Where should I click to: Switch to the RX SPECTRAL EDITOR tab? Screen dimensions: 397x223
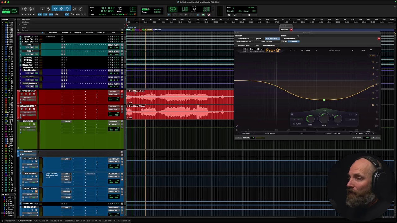(x=73, y=221)
